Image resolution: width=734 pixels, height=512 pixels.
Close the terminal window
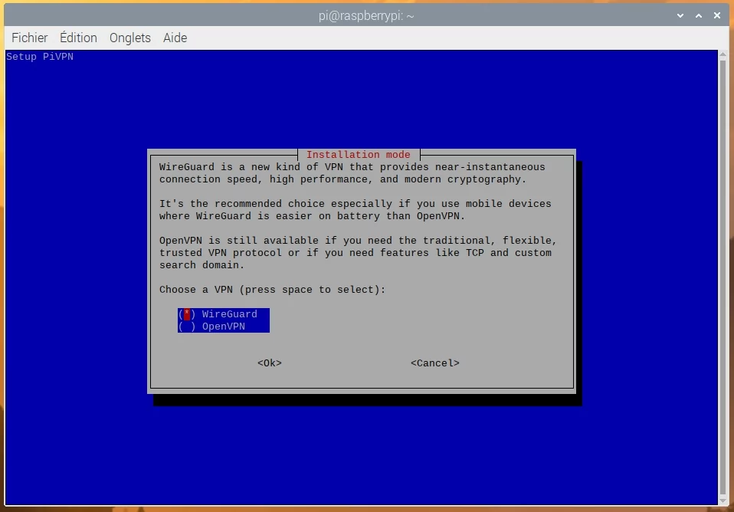[x=716, y=15]
